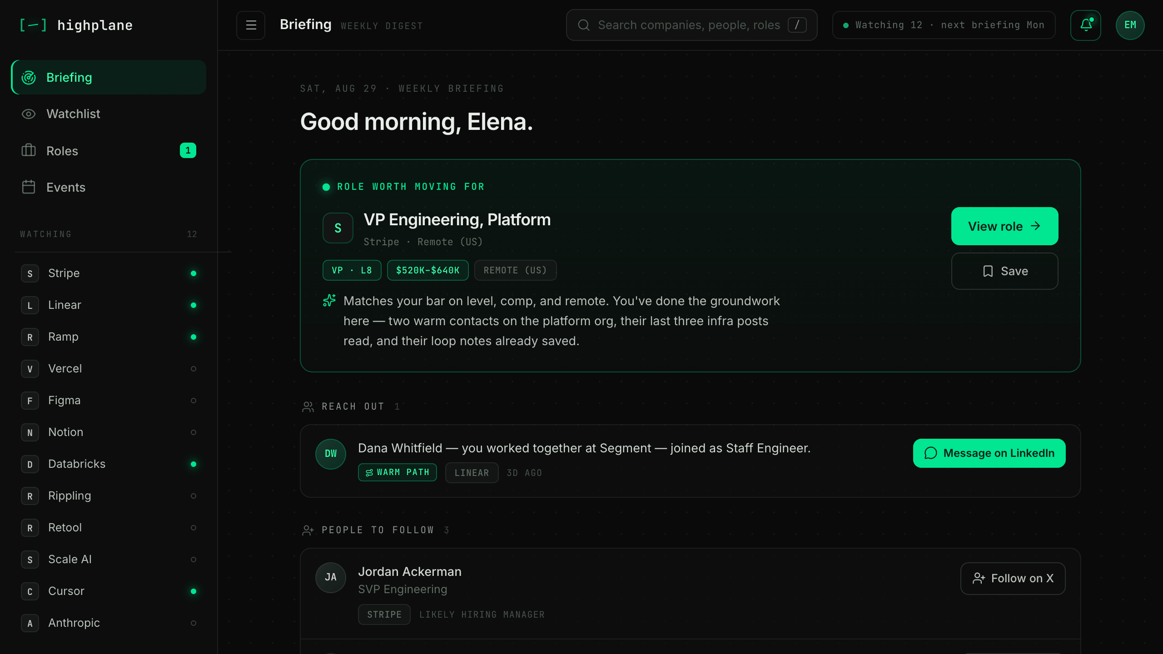Click the Anthropic hollow status dot
The image size is (1163, 654).
(x=194, y=623)
